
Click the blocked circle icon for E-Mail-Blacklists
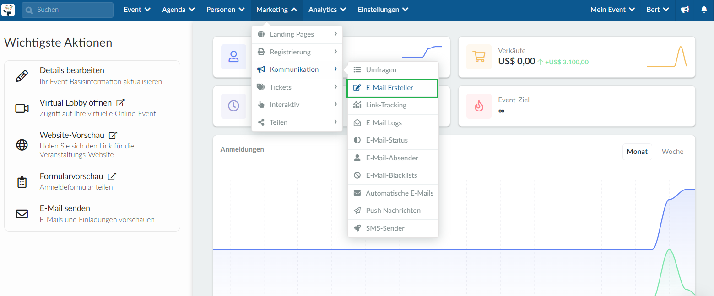coord(357,175)
